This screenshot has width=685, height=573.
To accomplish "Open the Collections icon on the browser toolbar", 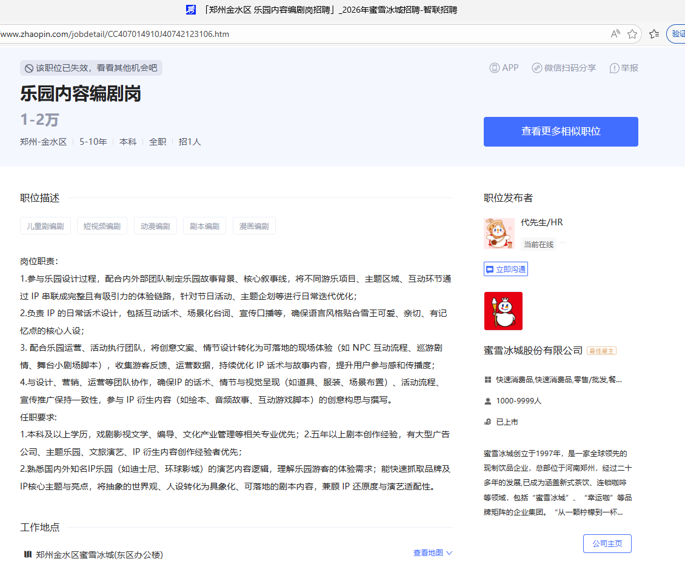I will [x=653, y=34].
